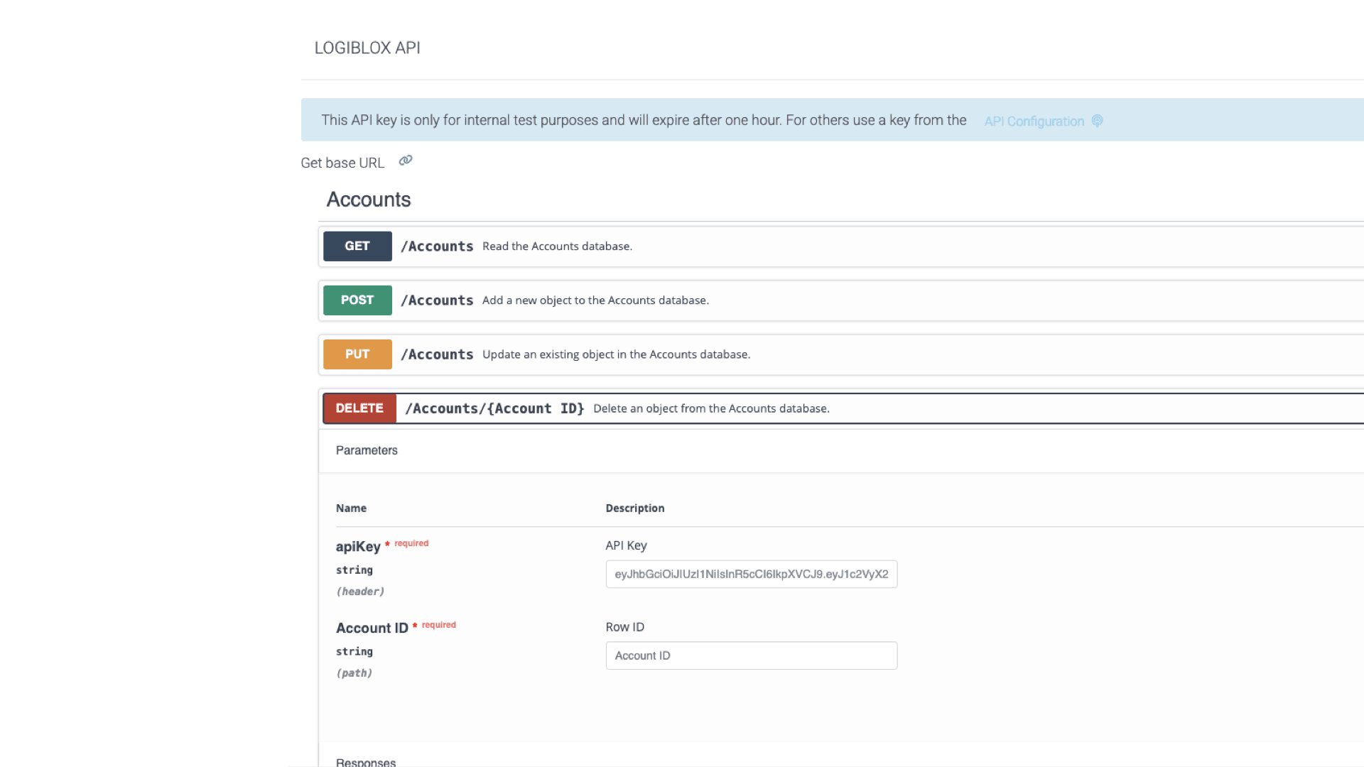1364x767 pixels.
Task: Click the Parameters section label
Action: point(367,450)
